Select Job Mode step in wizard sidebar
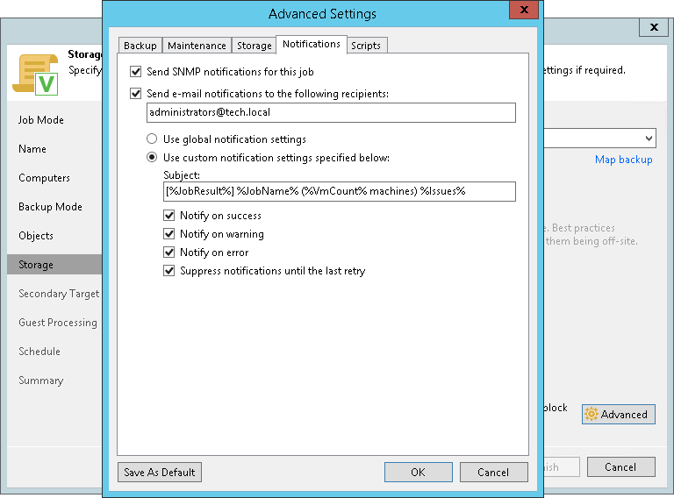This screenshot has height=498, width=674. click(x=41, y=120)
